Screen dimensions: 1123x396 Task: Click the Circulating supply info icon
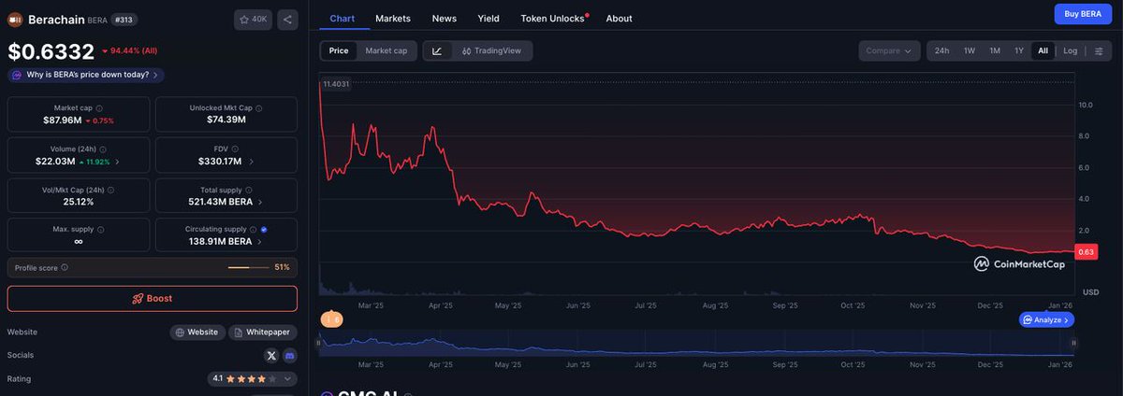[x=254, y=229]
